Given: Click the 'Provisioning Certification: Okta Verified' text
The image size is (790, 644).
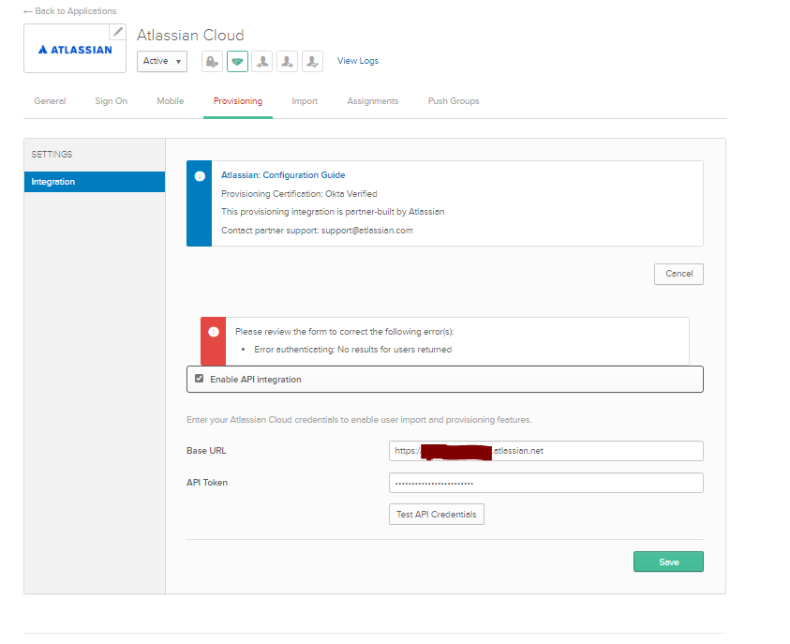Looking at the screenshot, I should [x=299, y=193].
